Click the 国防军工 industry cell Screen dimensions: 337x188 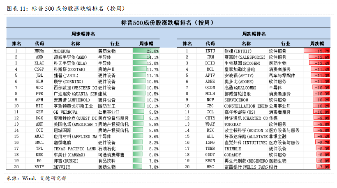coord(107,106)
